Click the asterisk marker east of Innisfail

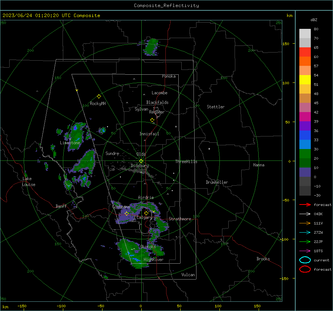coord(176,127)
